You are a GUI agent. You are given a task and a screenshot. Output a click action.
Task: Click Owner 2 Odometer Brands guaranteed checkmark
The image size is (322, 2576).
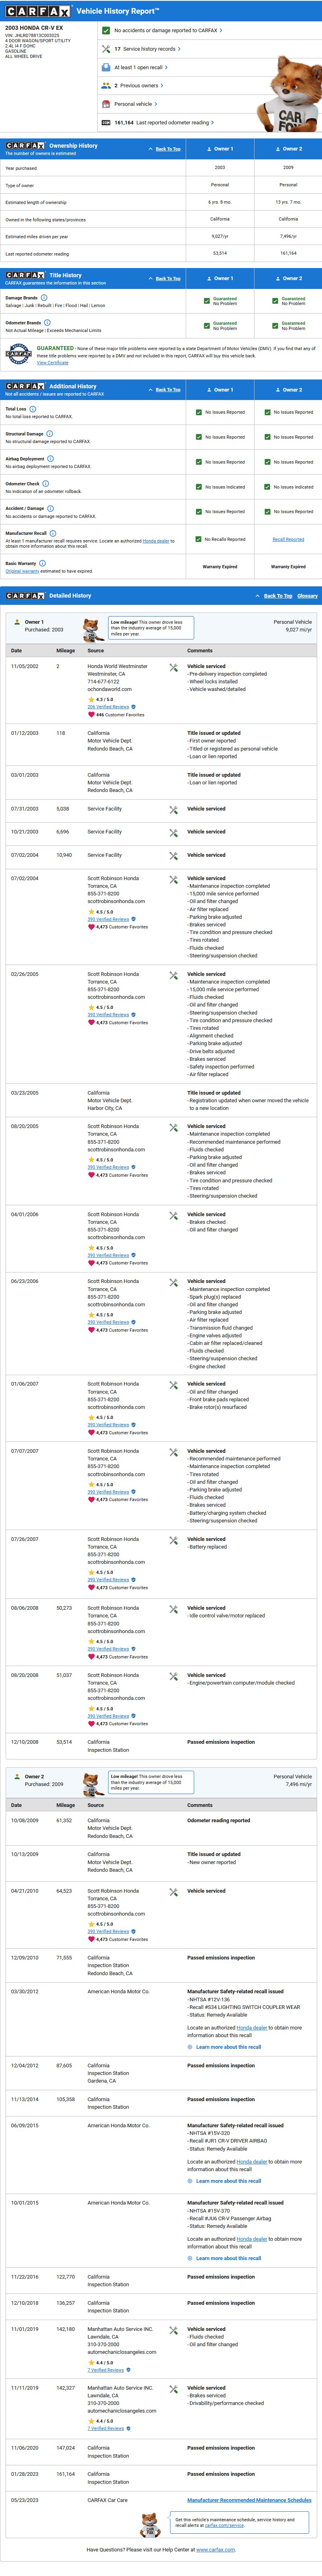click(x=275, y=325)
